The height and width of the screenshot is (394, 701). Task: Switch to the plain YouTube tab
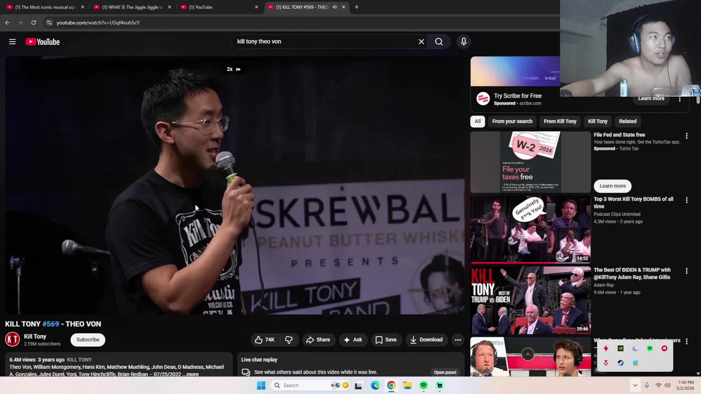(219, 7)
